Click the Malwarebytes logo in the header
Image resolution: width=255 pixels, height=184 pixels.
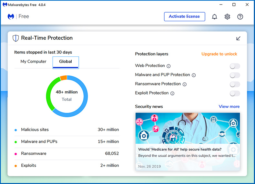(x=11, y=16)
